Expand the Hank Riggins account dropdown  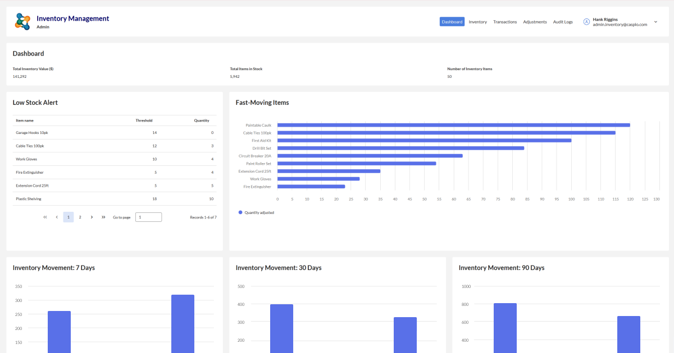tap(655, 22)
